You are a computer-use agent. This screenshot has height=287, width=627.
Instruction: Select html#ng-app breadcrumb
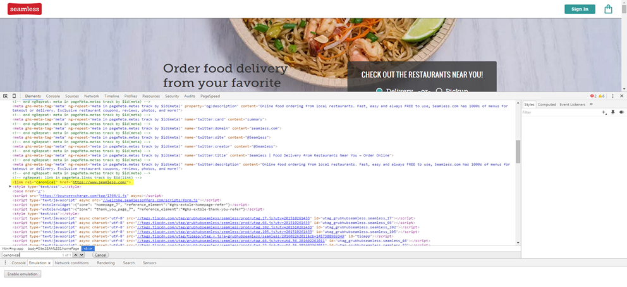(13, 249)
